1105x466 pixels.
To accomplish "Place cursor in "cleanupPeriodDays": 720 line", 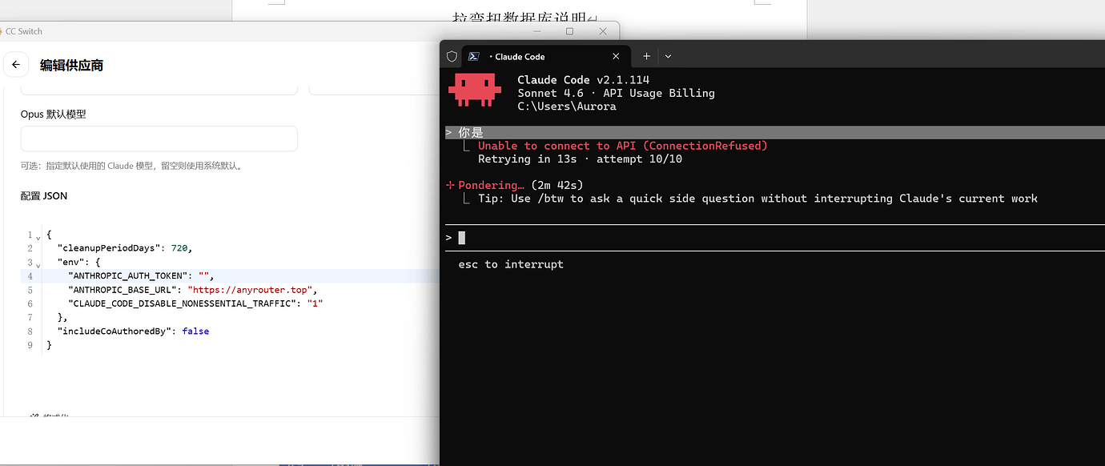I will pyautogui.click(x=125, y=248).
